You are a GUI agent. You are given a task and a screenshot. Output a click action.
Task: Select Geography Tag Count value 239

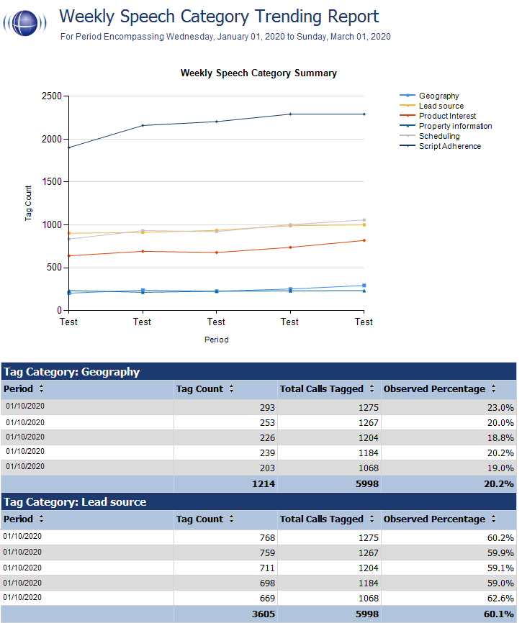click(267, 453)
